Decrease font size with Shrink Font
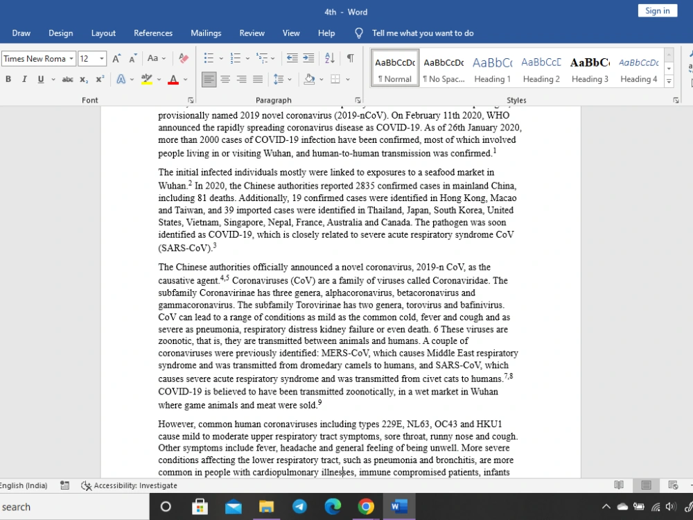Image resolution: width=693 pixels, height=520 pixels. [132, 58]
